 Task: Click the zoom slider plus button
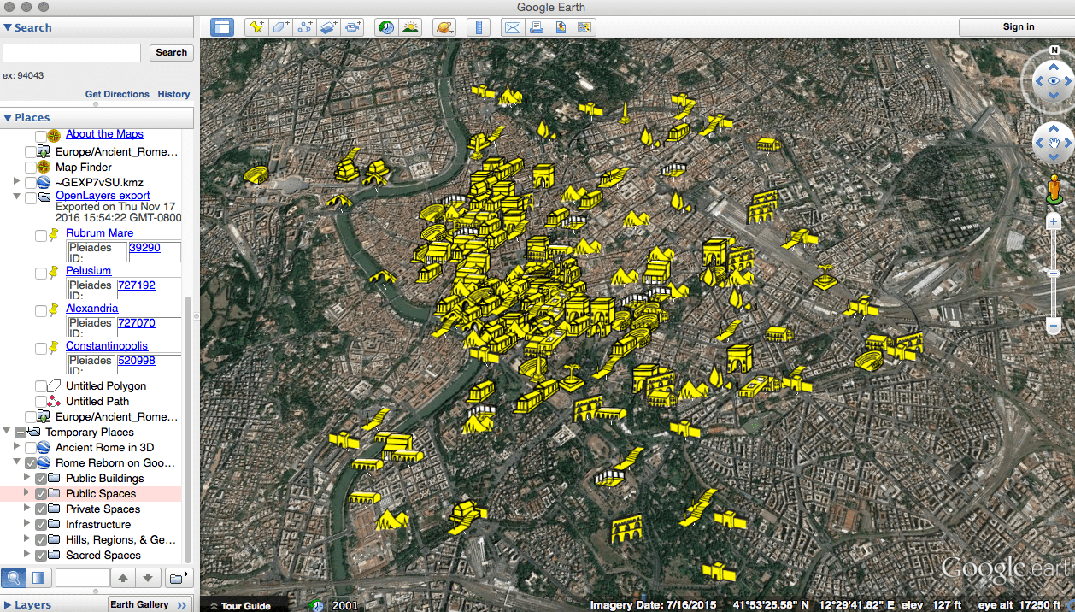click(1053, 221)
